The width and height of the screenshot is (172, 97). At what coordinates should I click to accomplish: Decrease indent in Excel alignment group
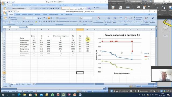tap(52, 21)
